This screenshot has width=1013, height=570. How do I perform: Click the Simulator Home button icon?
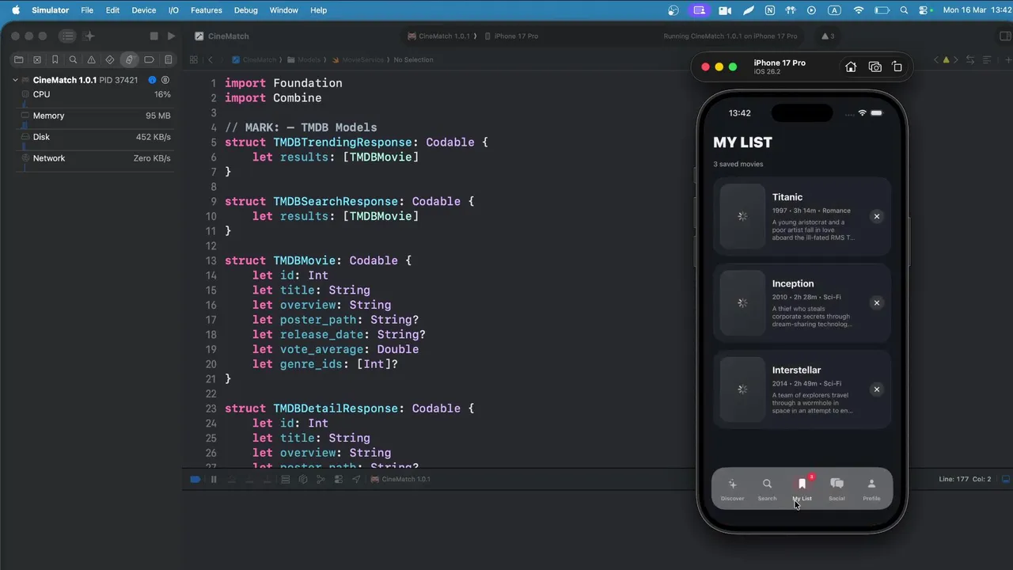[851, 67]
